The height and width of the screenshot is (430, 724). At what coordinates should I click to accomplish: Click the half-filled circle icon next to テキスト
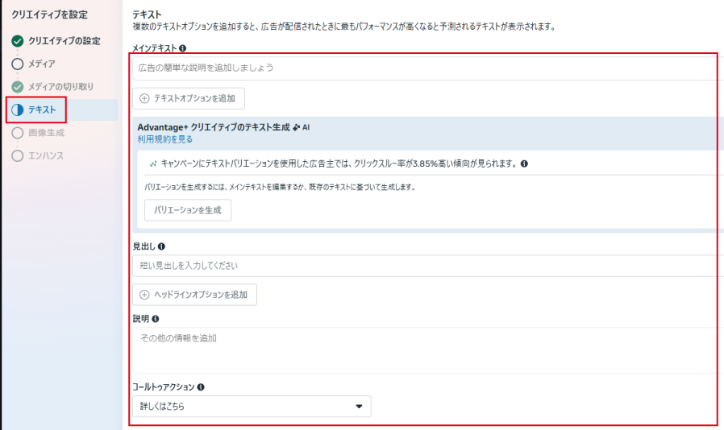pyautogui.click(x=18, y=110)
